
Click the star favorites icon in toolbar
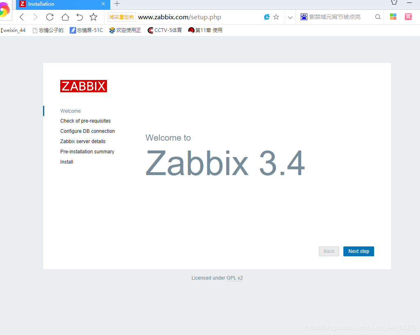point(93,17)
